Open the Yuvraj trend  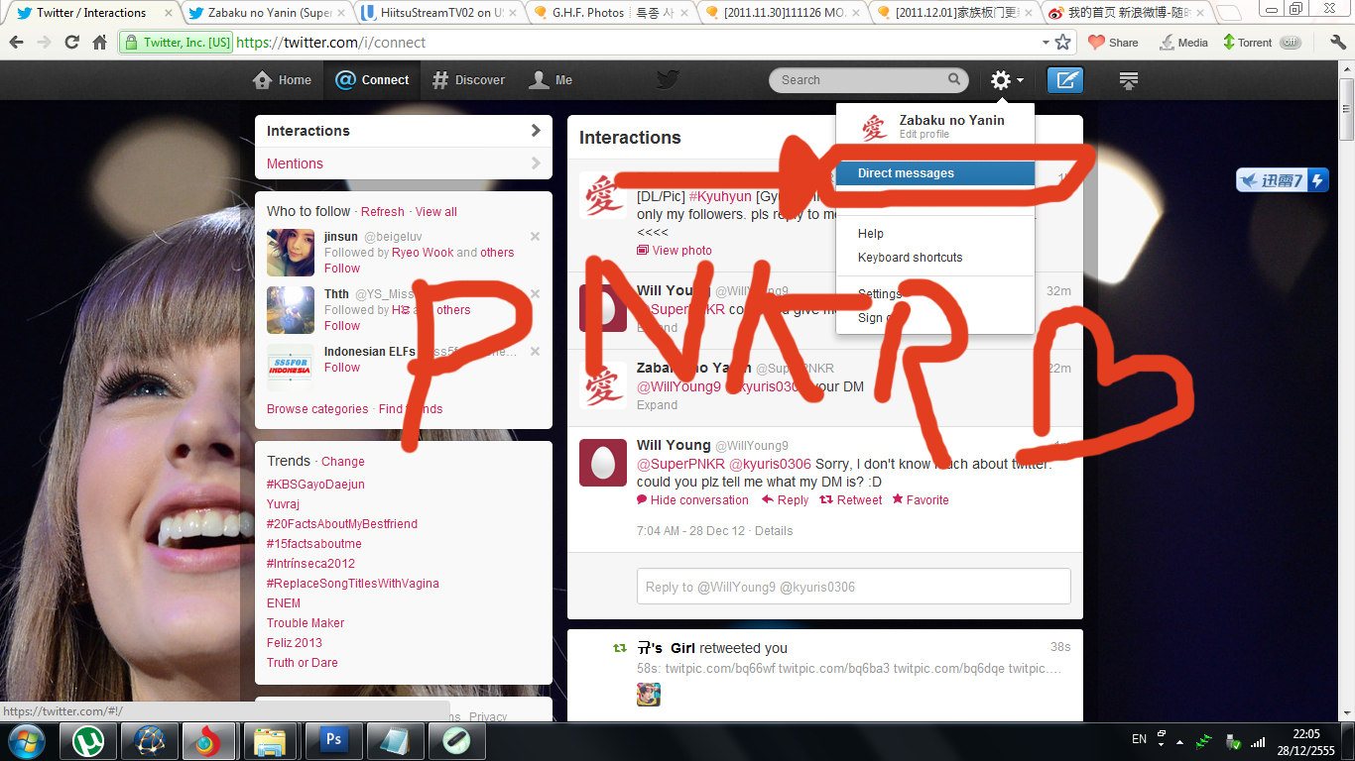(x=283, y=504)
